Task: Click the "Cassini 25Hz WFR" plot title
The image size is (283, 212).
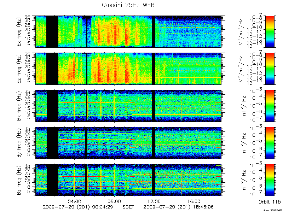Action: coord(128,5)
